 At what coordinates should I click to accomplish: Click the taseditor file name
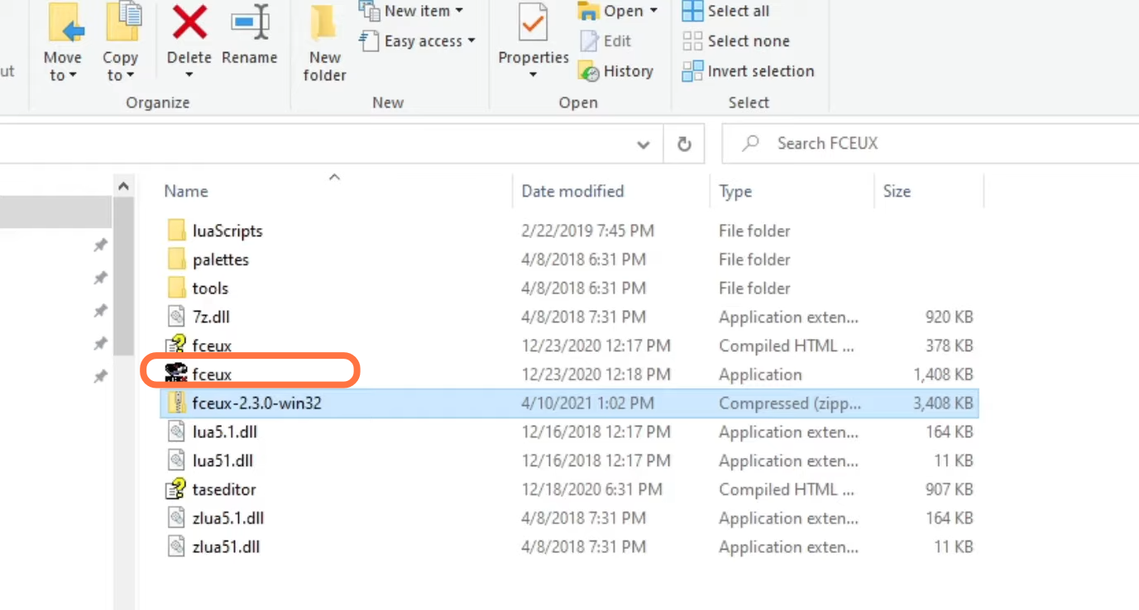pyautogui.click(x=224, y=489)
